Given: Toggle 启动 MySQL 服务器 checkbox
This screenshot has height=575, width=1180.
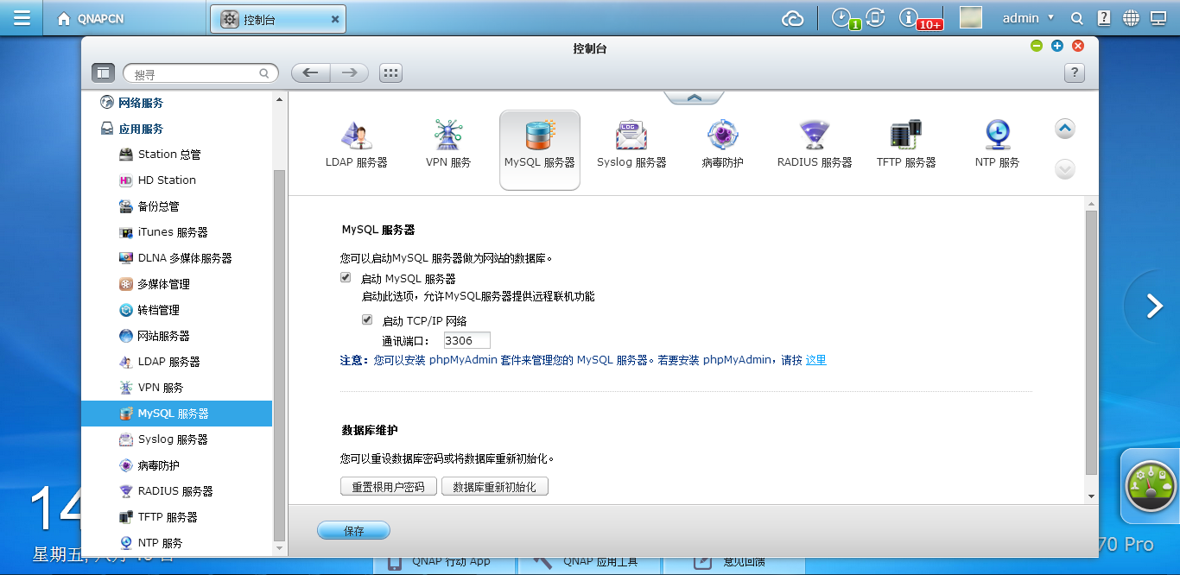Looking at the screenshot, I should pyautogui.click(x=346, y=278).
